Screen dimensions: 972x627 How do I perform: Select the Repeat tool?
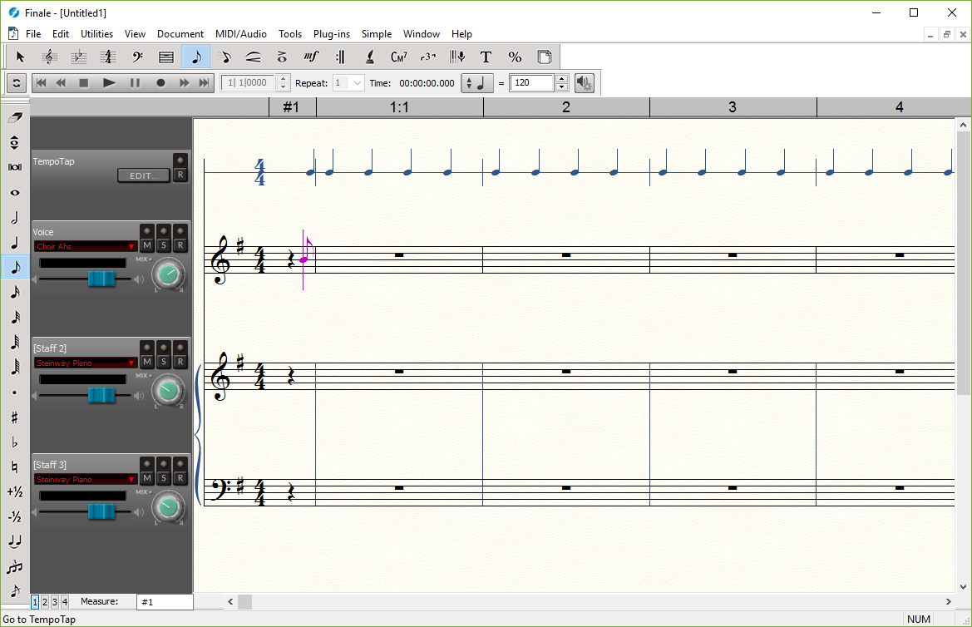point(340,57)
